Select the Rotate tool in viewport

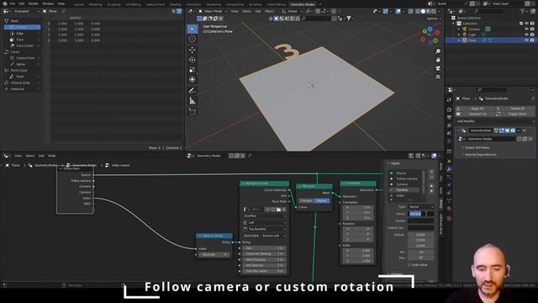pos(193,60)
